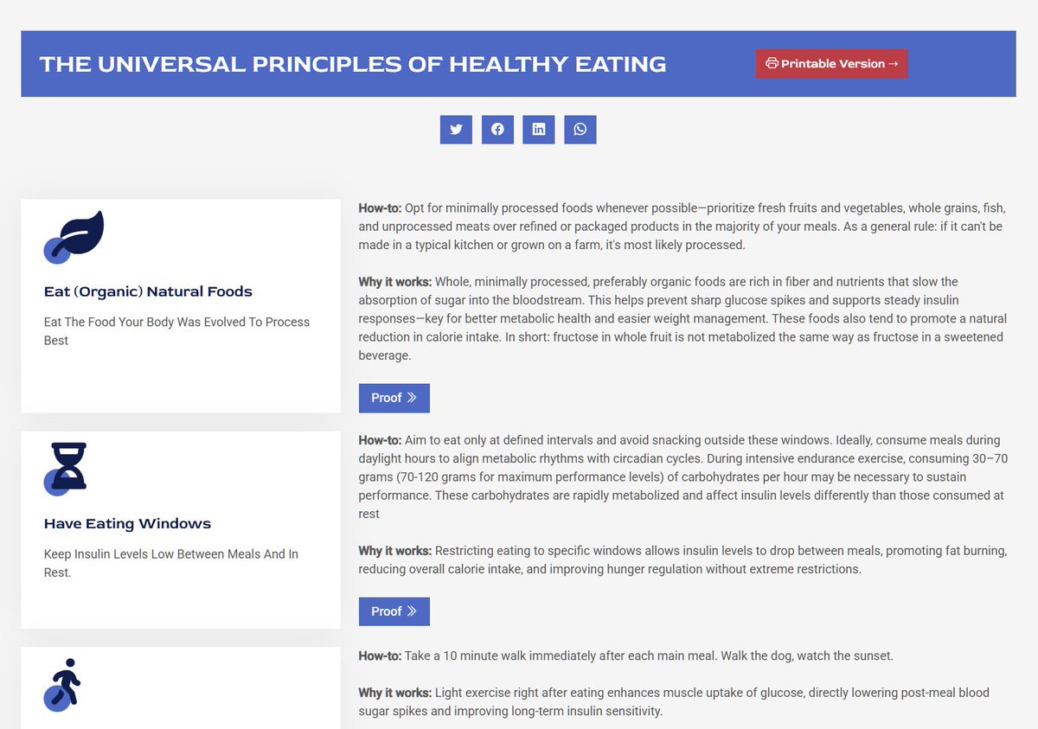
Task: Expand Proof under Natural Foods section
Action: click(x=394, y=398)
